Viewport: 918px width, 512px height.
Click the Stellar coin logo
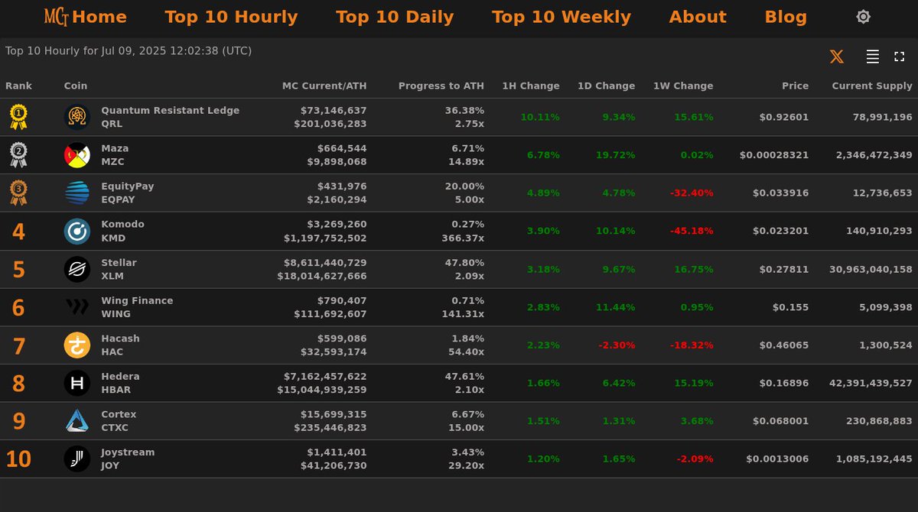point(77,269)
